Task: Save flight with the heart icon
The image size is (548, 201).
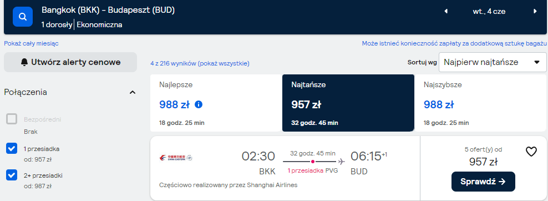Action: coord(531,152)
